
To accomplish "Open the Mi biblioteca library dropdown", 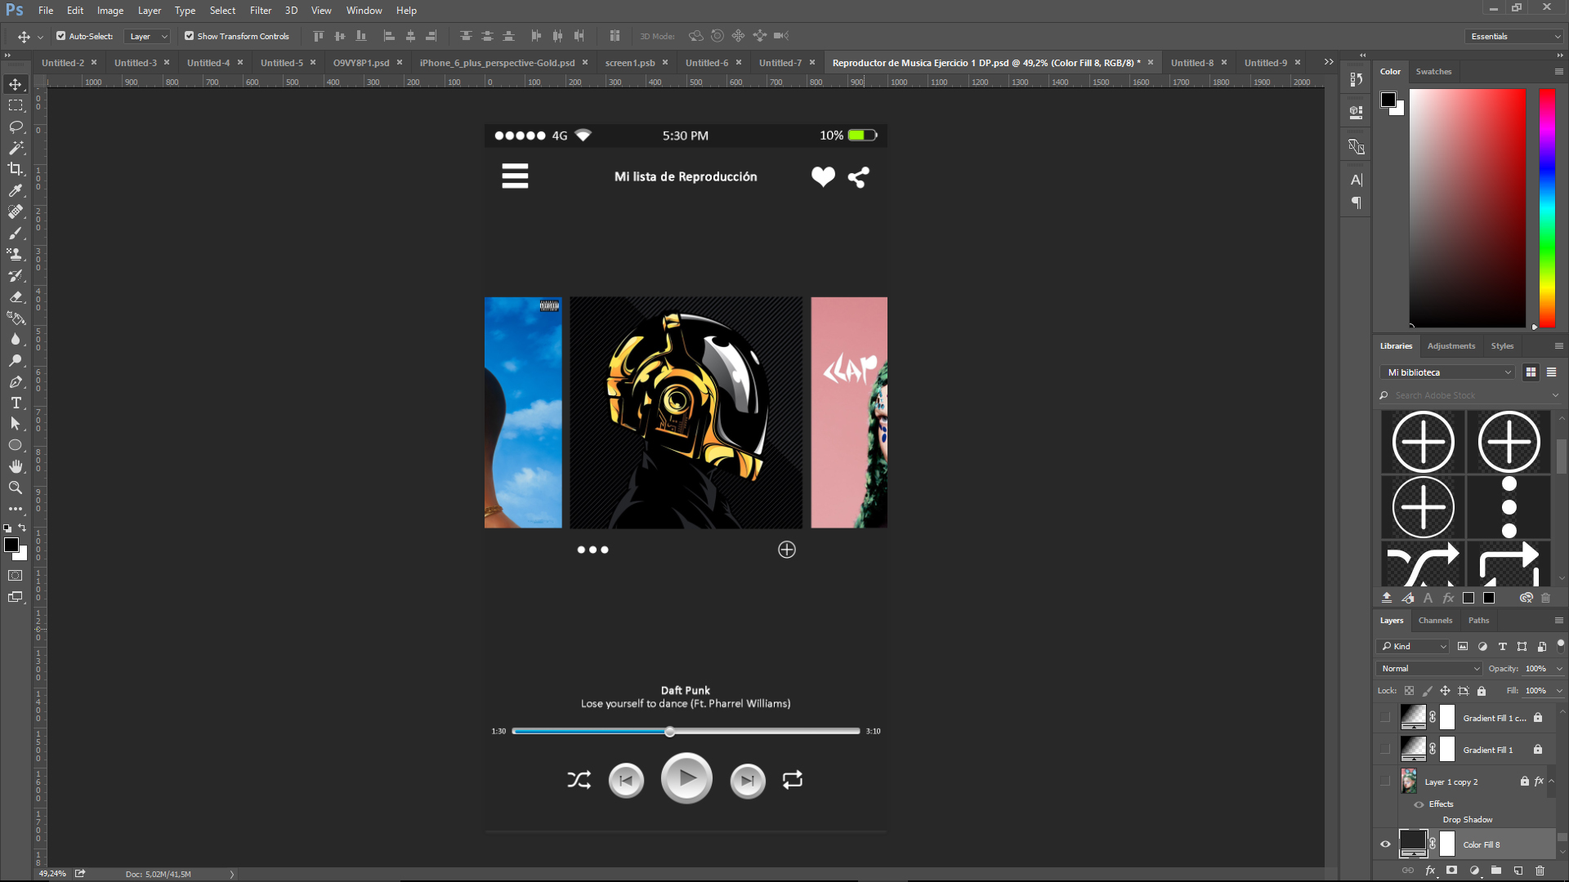I will 1447,372.
